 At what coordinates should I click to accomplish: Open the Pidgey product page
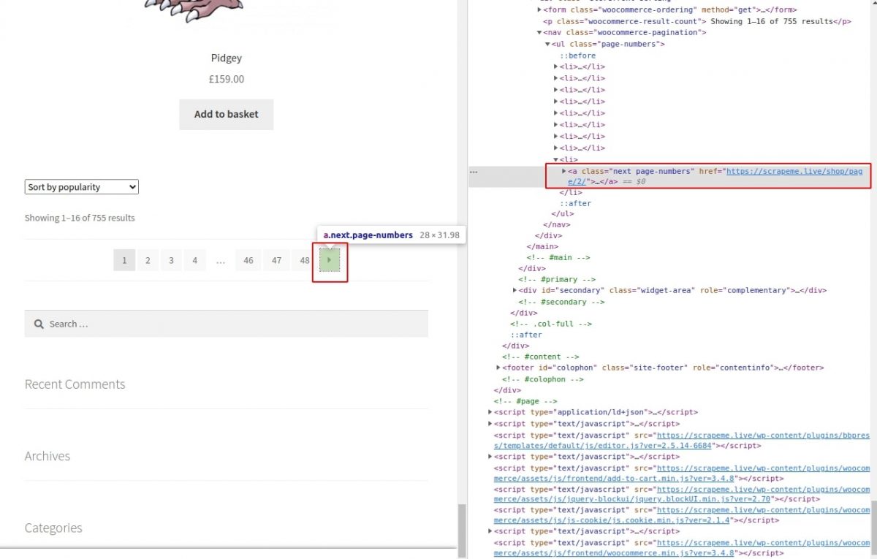[226, 58]
